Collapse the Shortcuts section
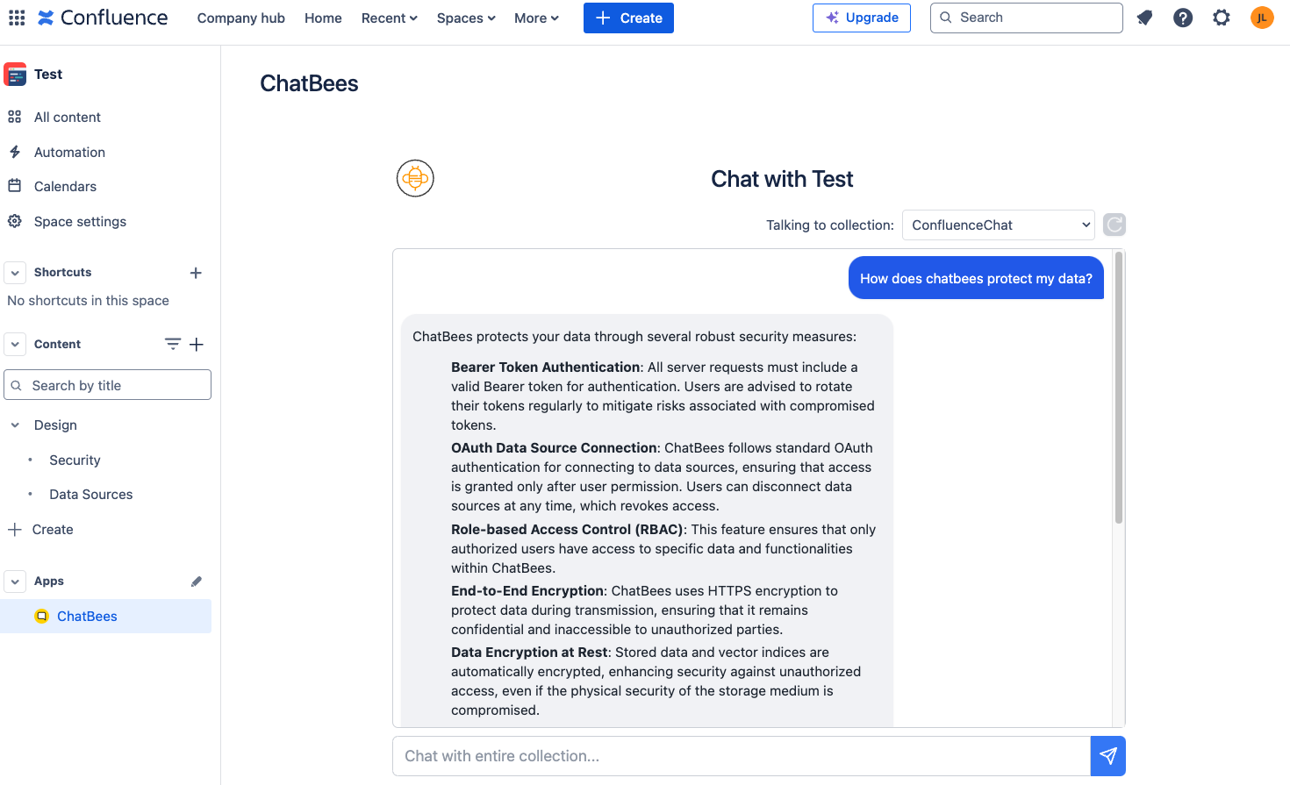This screenshot has width=1290, height=785. click(15, 273)
